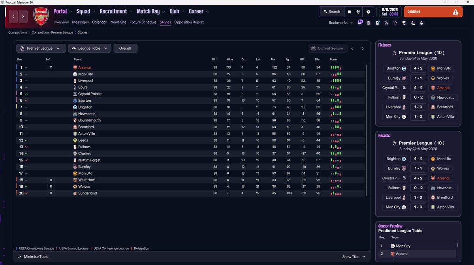Screen dimensions: 474x265
Task: Open the Club menu dropdown
Action: pos(177,11)
